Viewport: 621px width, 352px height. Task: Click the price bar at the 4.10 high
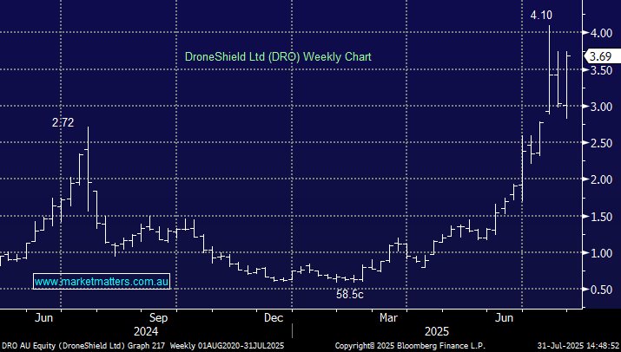(x=549, y=69)
